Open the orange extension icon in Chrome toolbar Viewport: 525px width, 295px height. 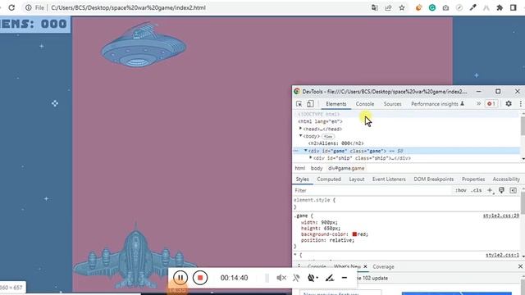point(418,7)
